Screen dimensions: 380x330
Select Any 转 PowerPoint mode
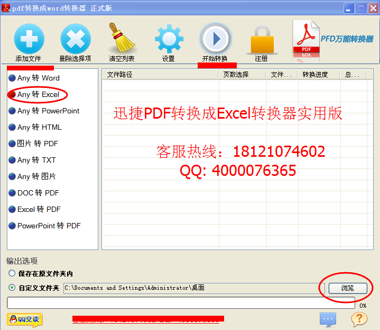tap(44, 111)
